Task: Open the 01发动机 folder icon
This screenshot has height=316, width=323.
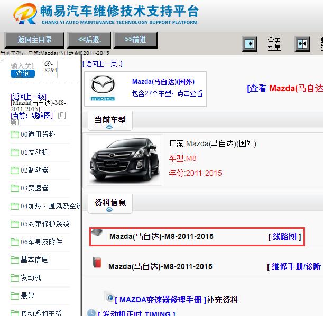Action: click(x=15, y=152)
